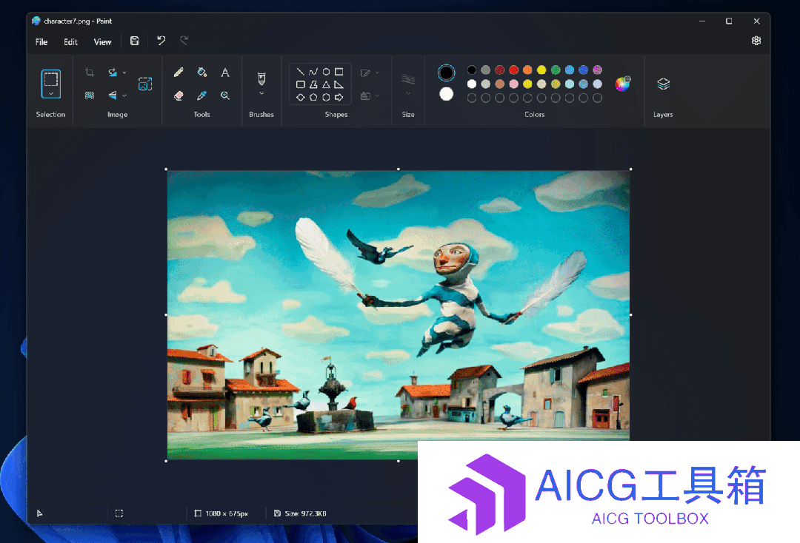Select the Text tool
800x543 pixels.
point(225,72)
